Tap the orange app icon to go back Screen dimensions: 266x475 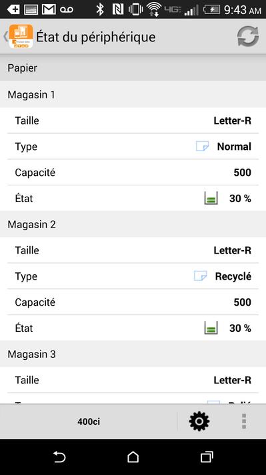pyautogui.click(x=21, y=36)
